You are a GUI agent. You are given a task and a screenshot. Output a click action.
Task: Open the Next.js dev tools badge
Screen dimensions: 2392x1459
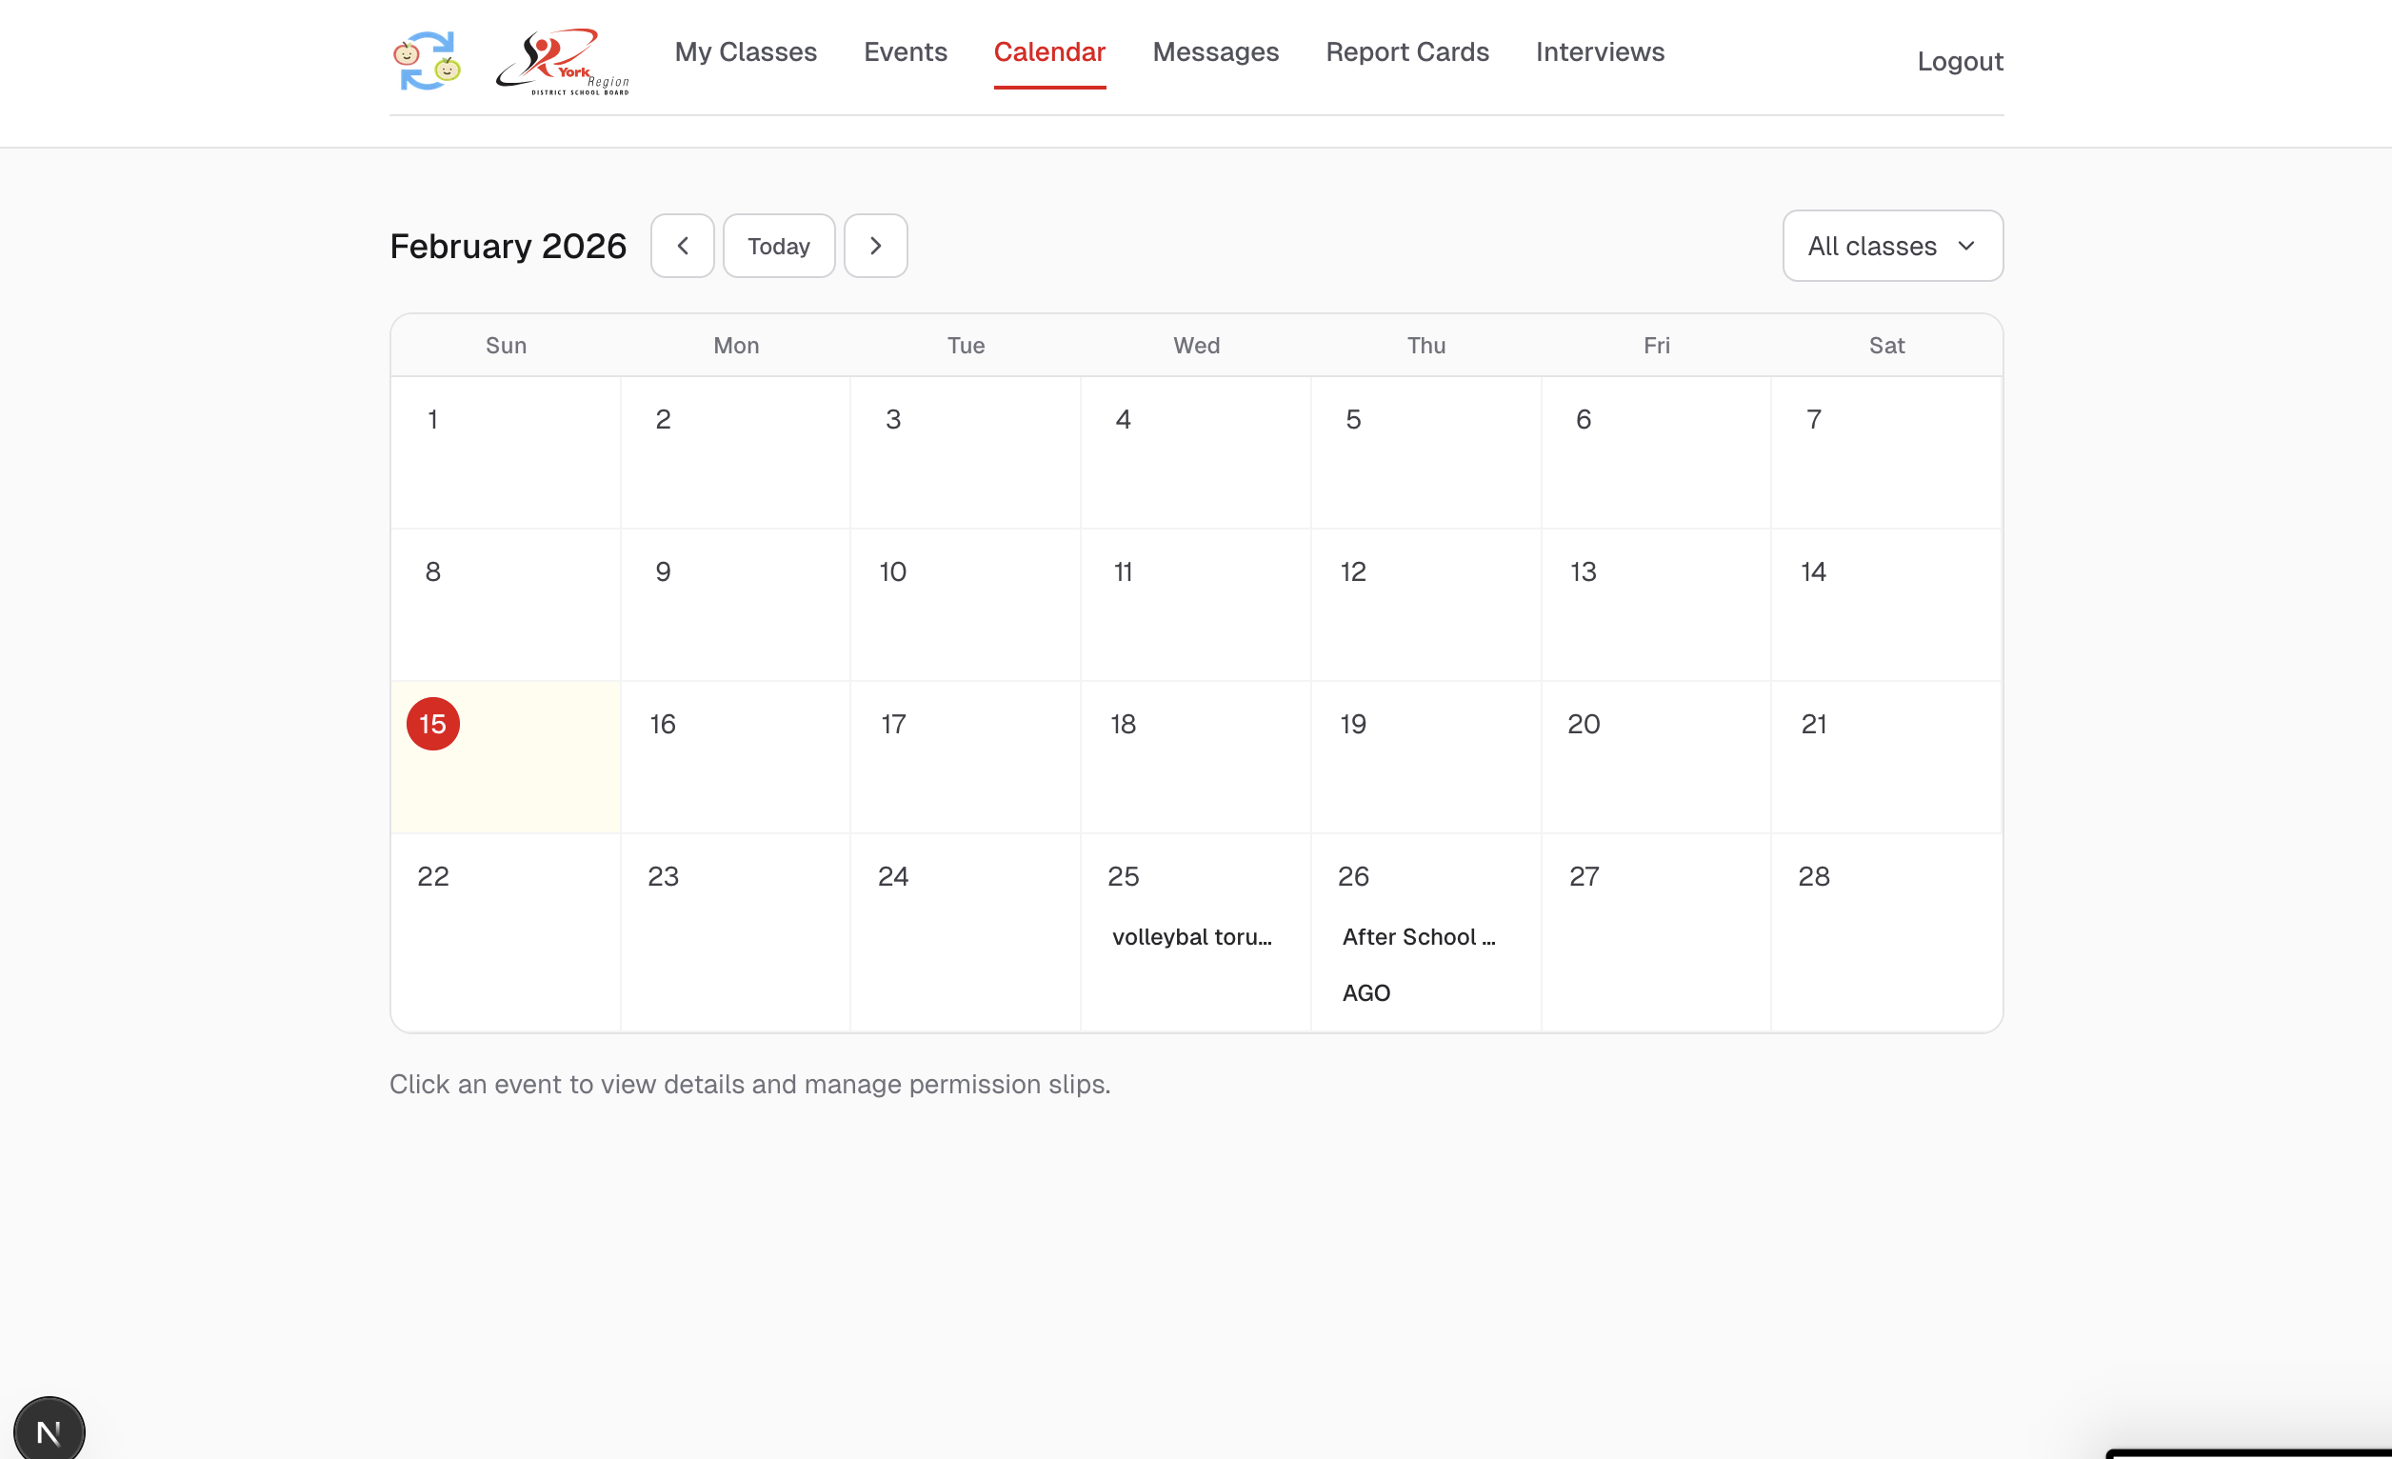pos(49,1429)
